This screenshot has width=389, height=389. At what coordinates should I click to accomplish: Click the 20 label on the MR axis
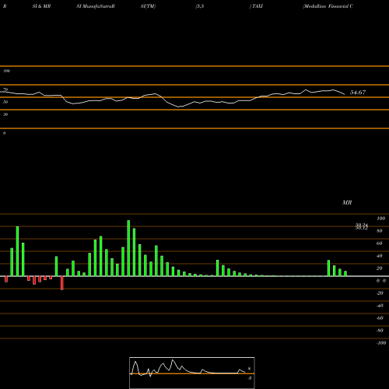(380, 268)
